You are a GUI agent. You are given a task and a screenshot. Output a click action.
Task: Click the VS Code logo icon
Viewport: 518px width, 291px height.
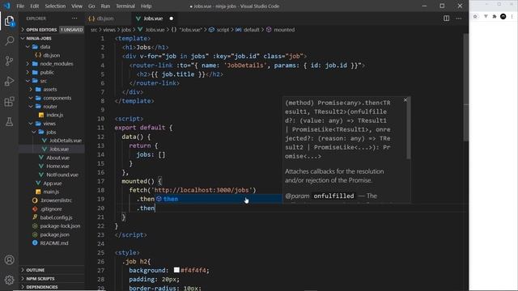pyautogui.click(x=7, y=6)
